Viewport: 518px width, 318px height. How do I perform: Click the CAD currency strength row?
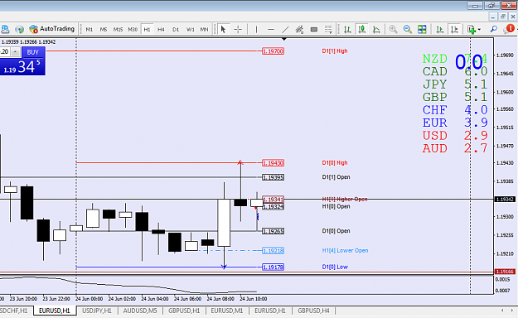[x=455, y=72]
